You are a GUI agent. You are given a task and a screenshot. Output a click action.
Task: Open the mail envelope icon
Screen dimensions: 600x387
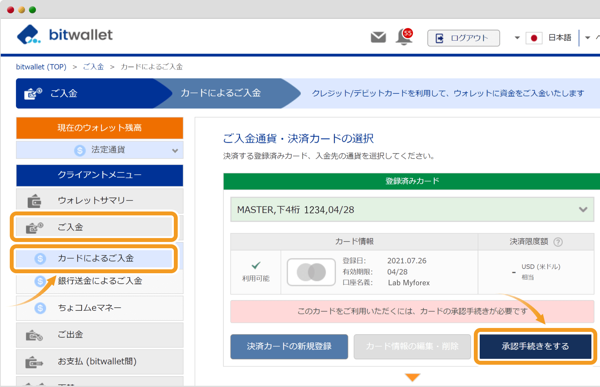378,38
